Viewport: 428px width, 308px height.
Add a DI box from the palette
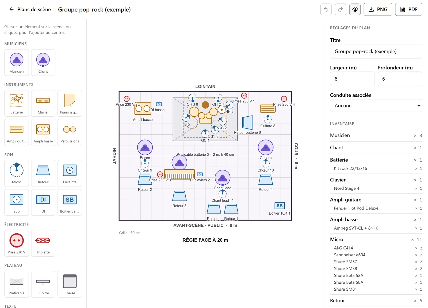(43, 202)
